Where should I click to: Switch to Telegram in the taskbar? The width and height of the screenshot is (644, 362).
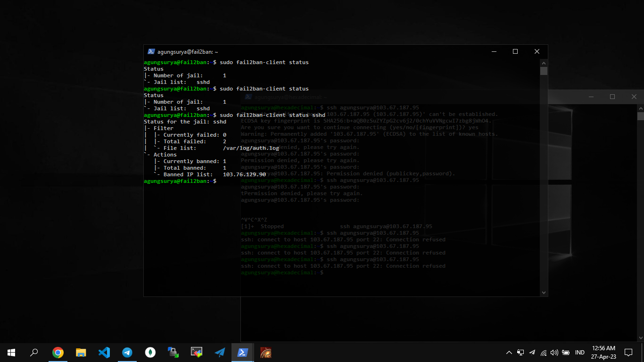point(127,352)
